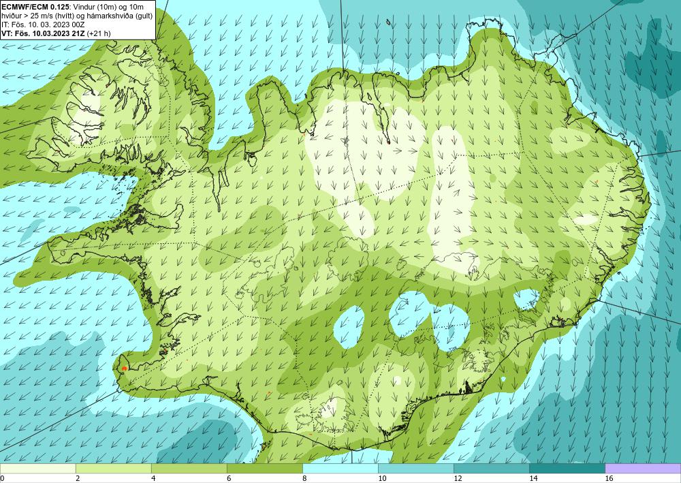This screenshot has height=483, width=681.
Task: Click the legend label '8'
Action: pos(304,479)
